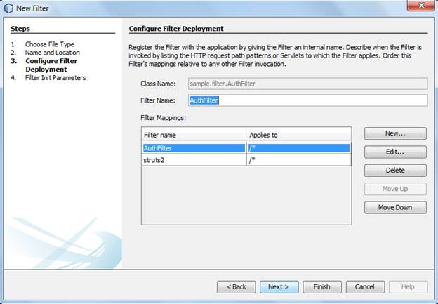Select the AuthFilter row in mappings table
The height and width of the screenshot is (304, 438).
[x=246, y=148]
